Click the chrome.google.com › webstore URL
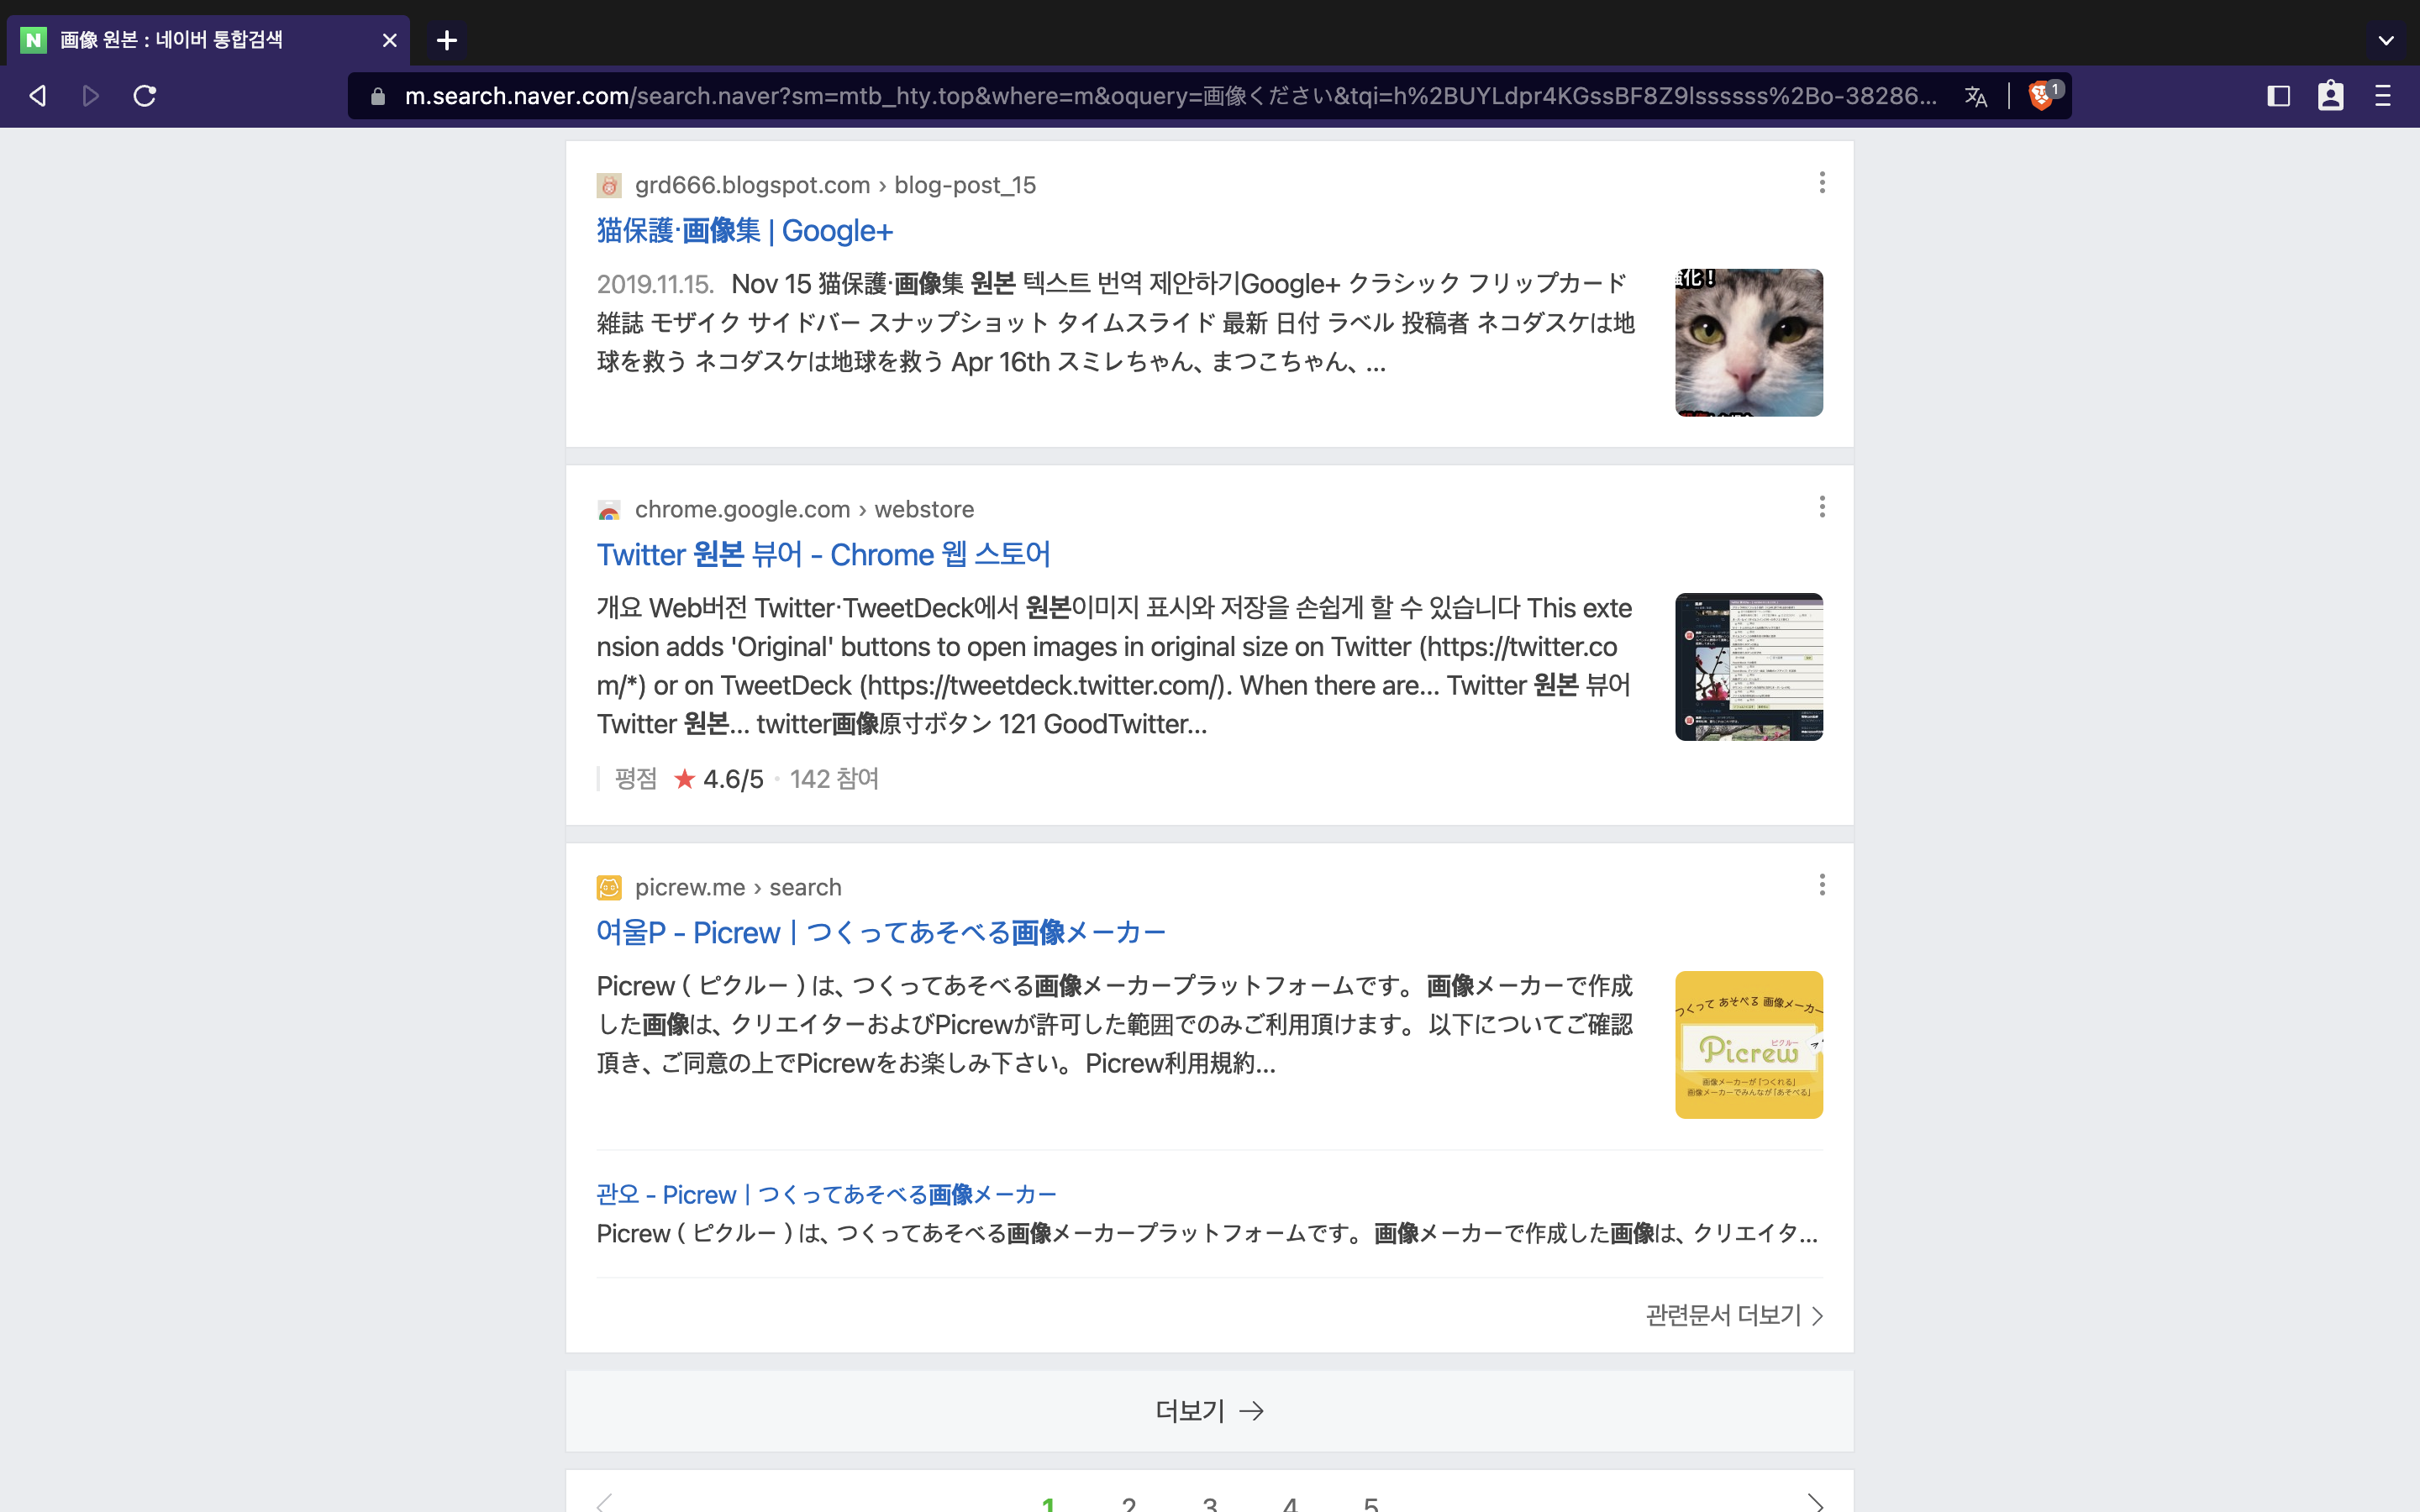This screenshot has width=2420, height=1512. pyautogui.click(x=804, y=510)
